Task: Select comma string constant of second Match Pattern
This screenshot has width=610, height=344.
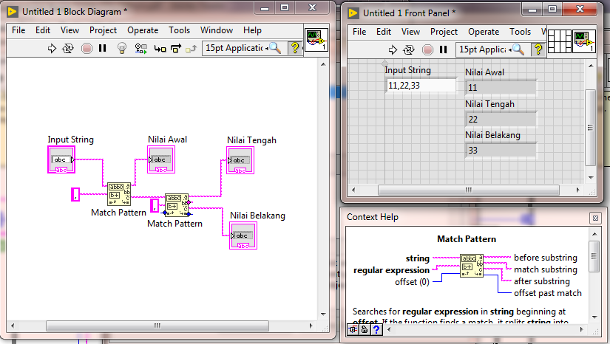Action: tap(155, 205)
